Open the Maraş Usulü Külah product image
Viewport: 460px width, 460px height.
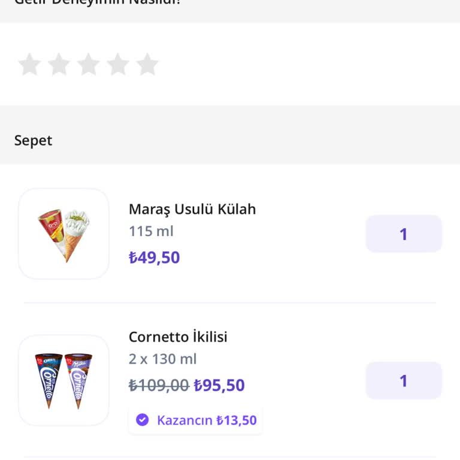pos(64,234)
